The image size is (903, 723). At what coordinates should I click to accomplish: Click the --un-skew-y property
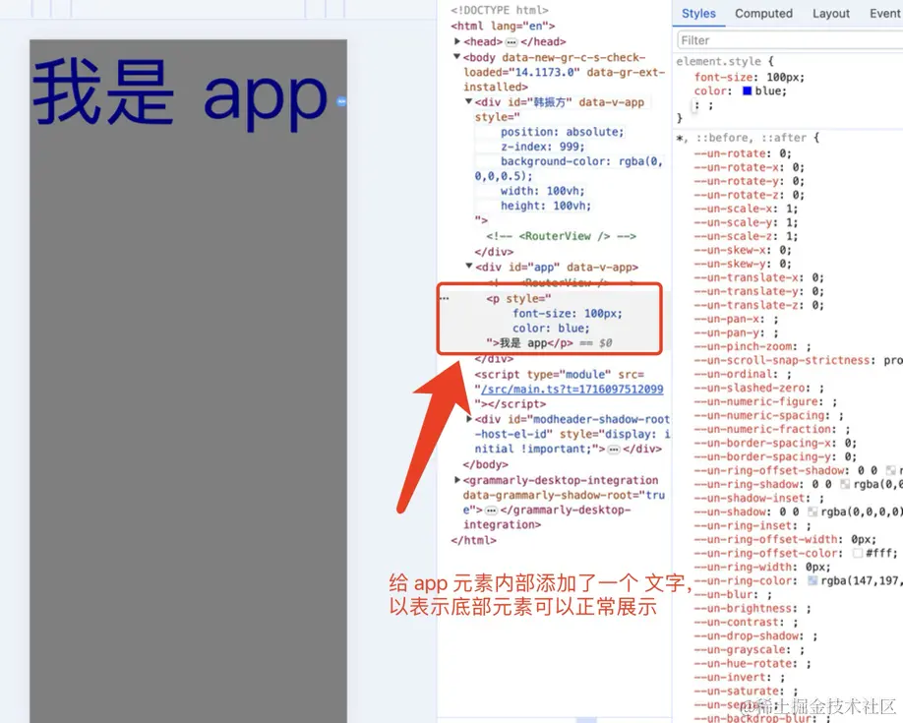(731, 264)
